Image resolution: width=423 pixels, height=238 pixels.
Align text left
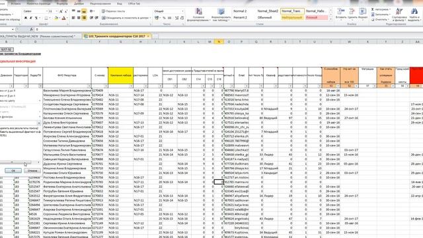pos(73,18)
